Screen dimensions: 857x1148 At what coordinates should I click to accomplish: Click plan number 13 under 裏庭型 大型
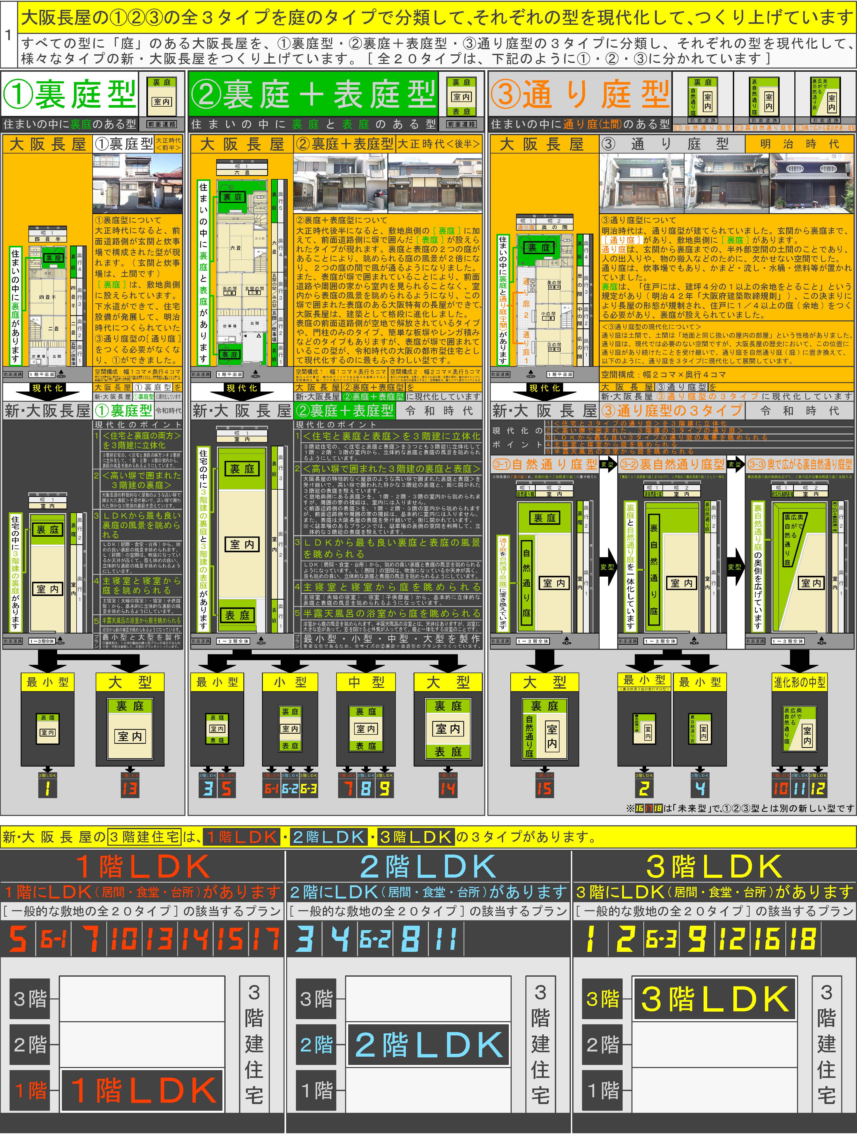130,789
